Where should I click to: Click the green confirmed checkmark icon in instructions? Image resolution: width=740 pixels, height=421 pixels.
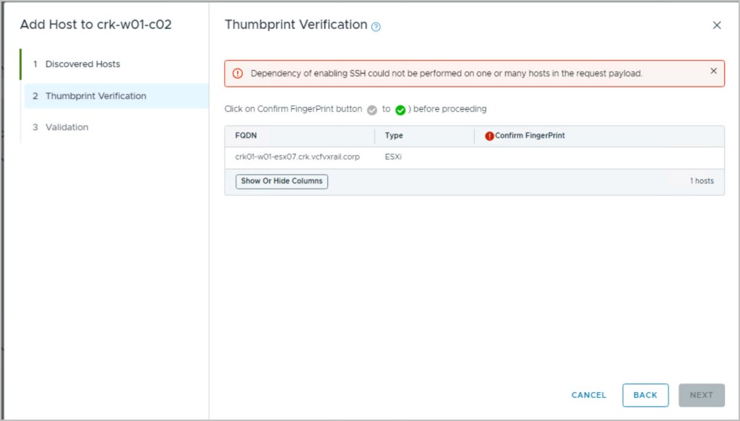coord(400,110)
